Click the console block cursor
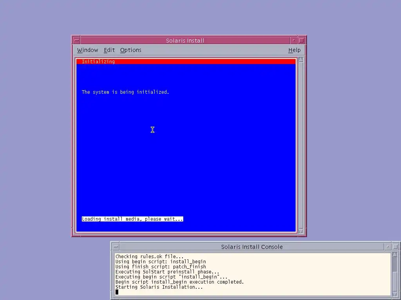 [117, 292]
